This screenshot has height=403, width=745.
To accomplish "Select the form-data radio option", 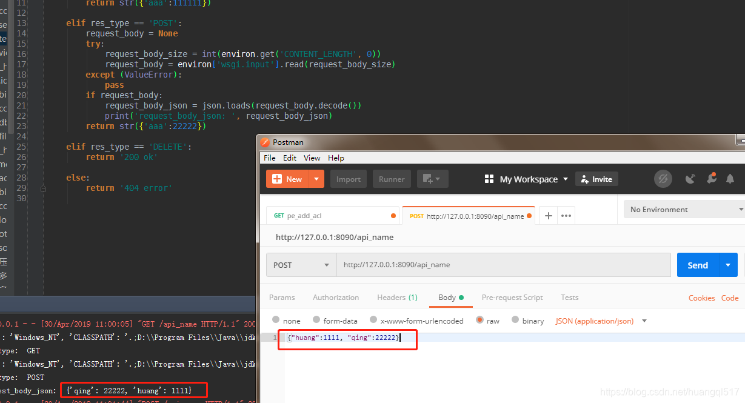I will tap(316, 320).
